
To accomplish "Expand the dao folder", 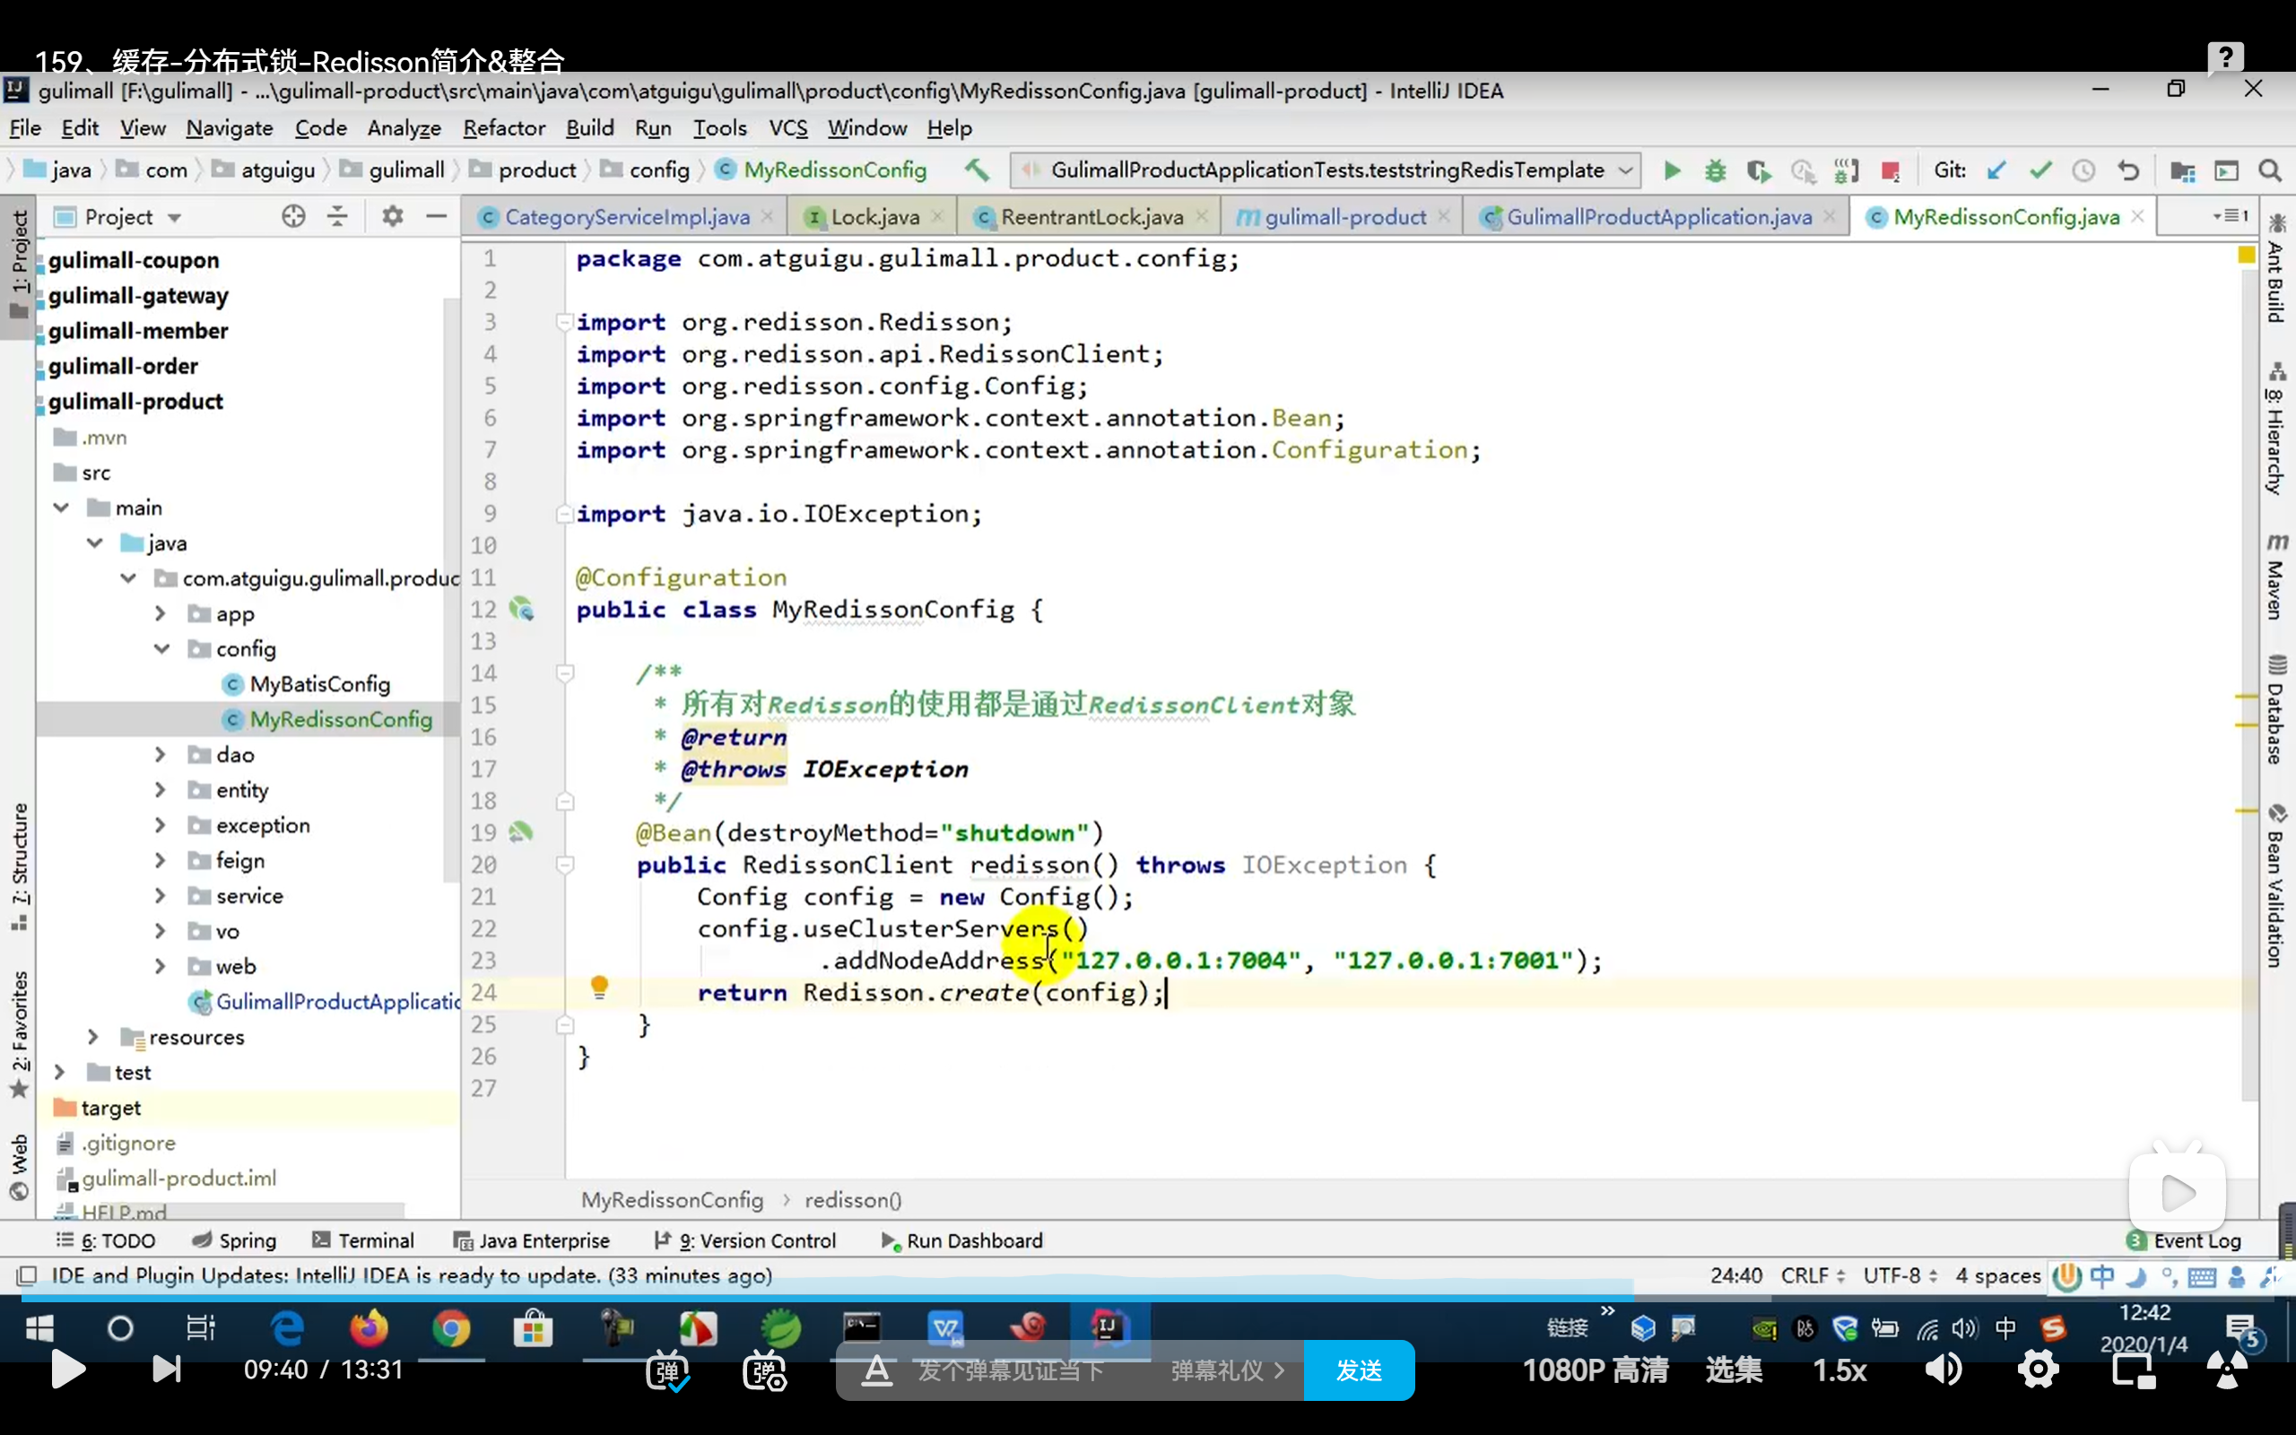I will (x=161, y=754).
